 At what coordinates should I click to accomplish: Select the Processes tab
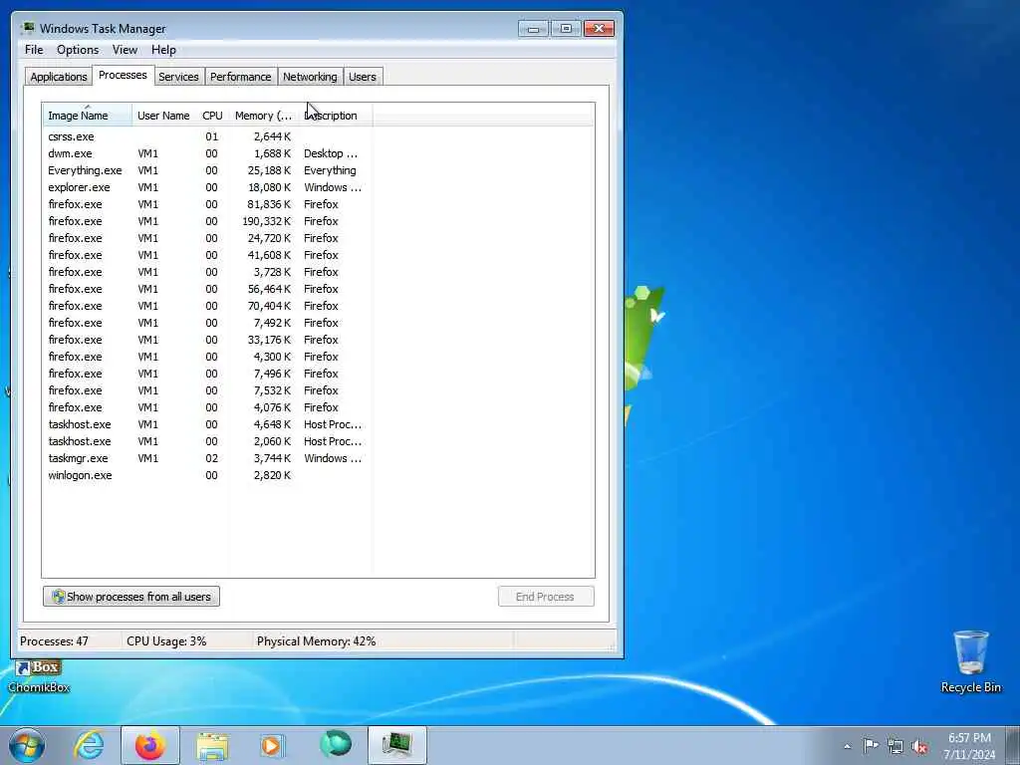coord(123,75)
